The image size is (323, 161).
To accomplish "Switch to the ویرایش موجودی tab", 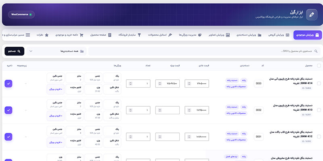I will pyautogui.click(x=308, y=35).
